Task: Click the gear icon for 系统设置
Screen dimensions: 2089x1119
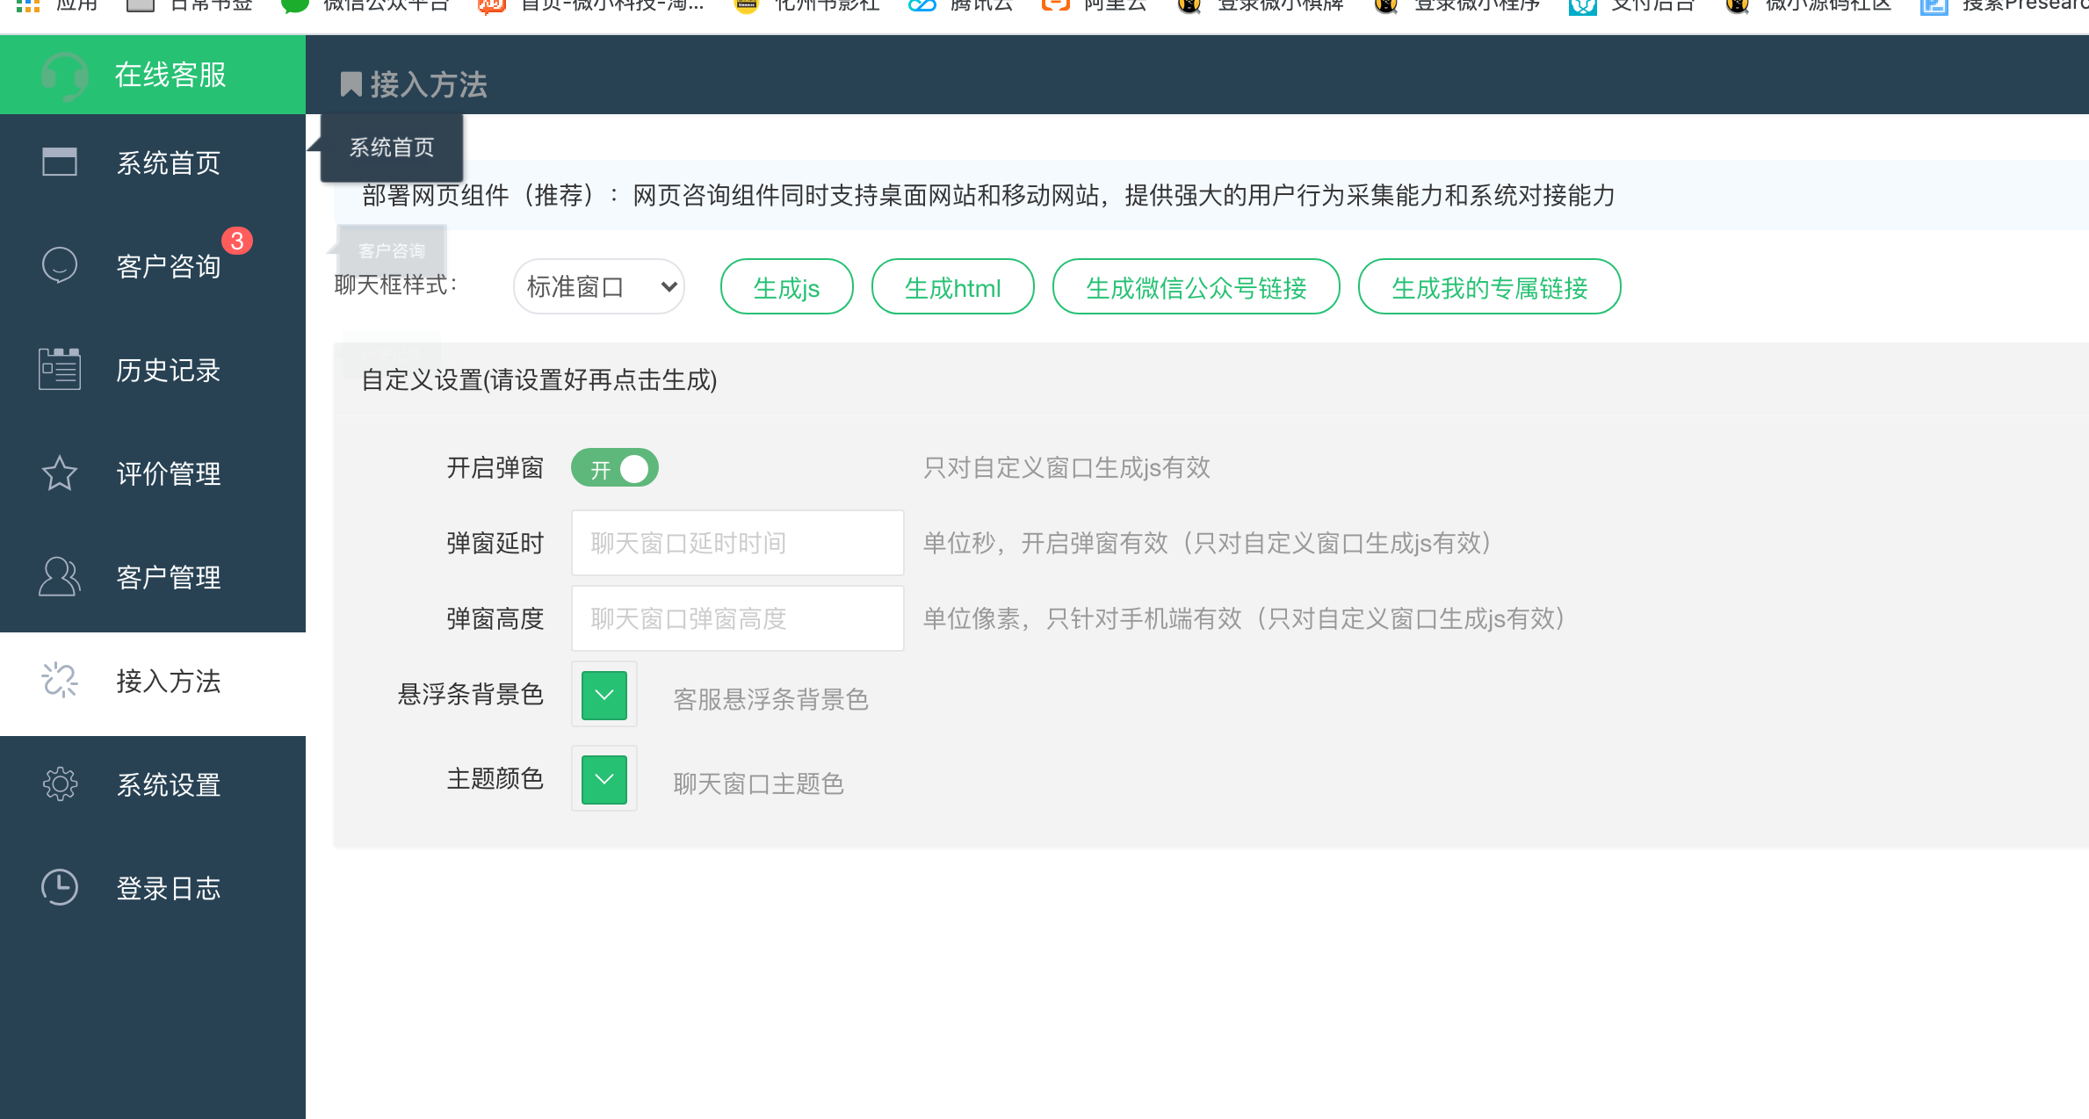Action: pyautogui.click(x=60, y=783)
